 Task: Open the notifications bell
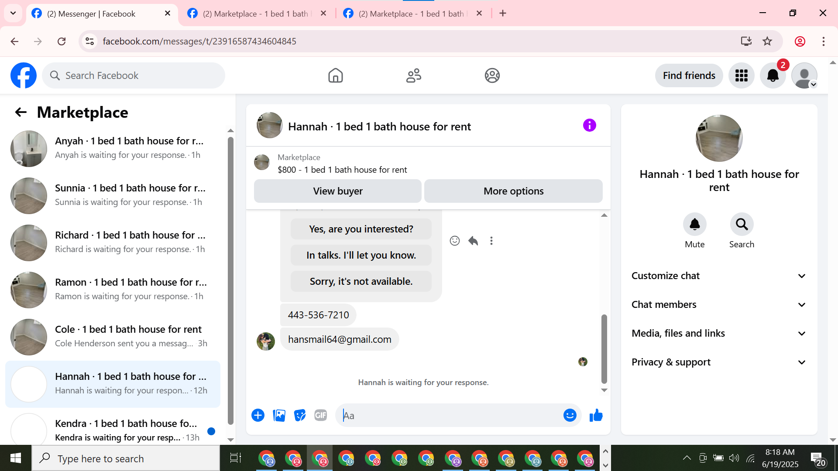pos(773,75)
